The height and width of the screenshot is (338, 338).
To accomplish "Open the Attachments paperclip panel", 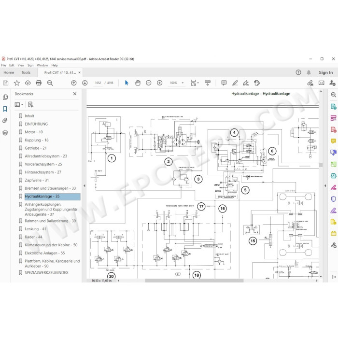I will point(5,120).
